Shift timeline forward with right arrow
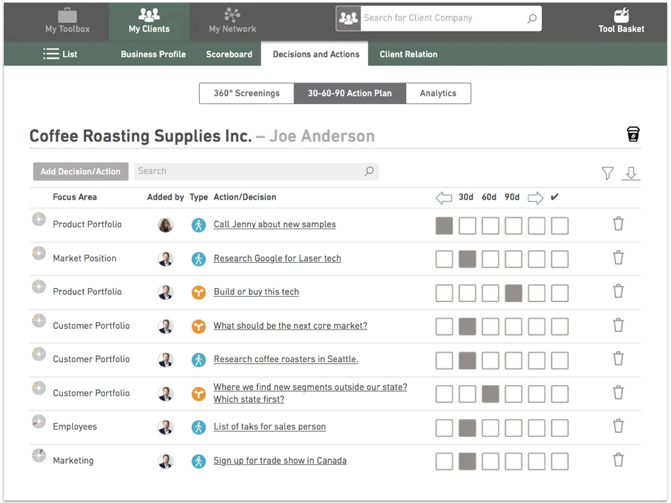The width and height of the screenshot is (671, 503). (535, 198)
